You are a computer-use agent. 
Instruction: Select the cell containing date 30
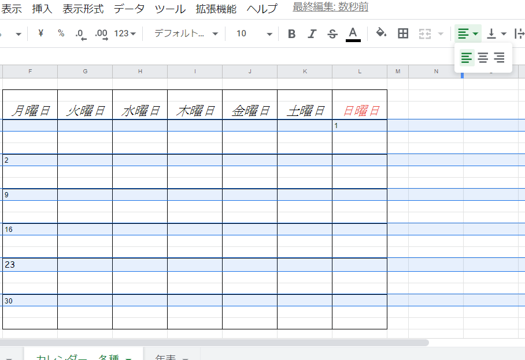pos(30,301)
